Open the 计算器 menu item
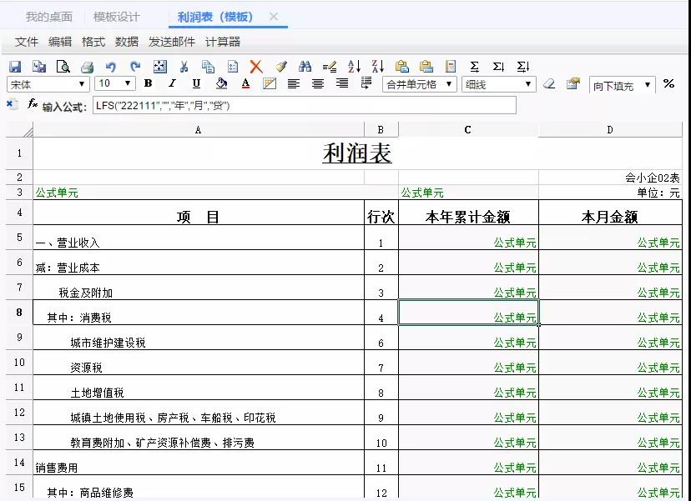Viewport: 691px width, 501px height. pyautogui.click(x=223, y=42)
